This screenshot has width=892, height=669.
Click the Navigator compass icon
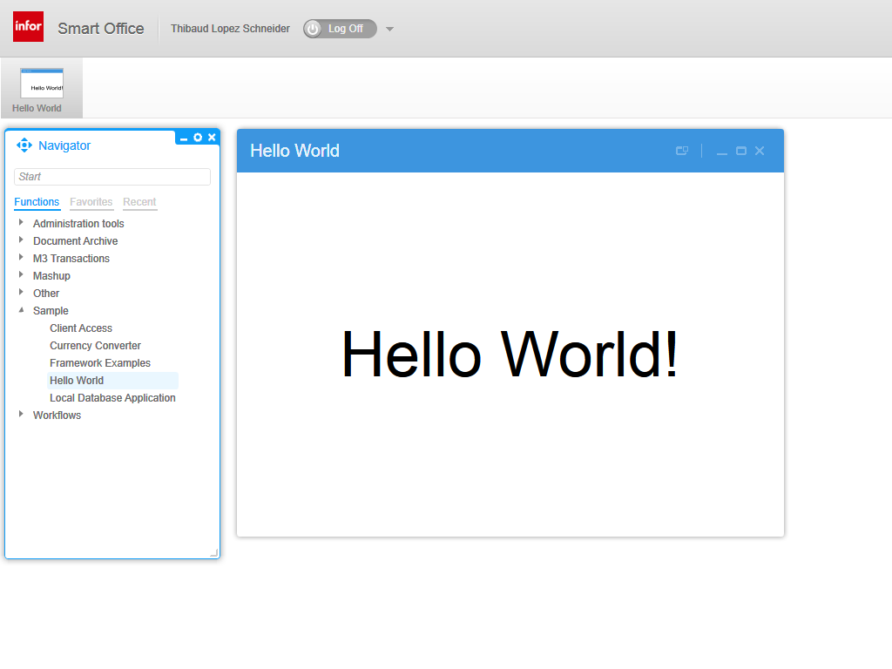coord(24,145)
